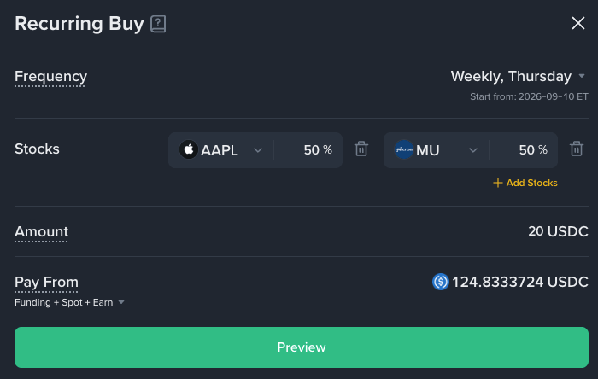Click the Preview button
The width and height of the screenshot is (598, 379).
pyautogui.click(x=302, y=347)
